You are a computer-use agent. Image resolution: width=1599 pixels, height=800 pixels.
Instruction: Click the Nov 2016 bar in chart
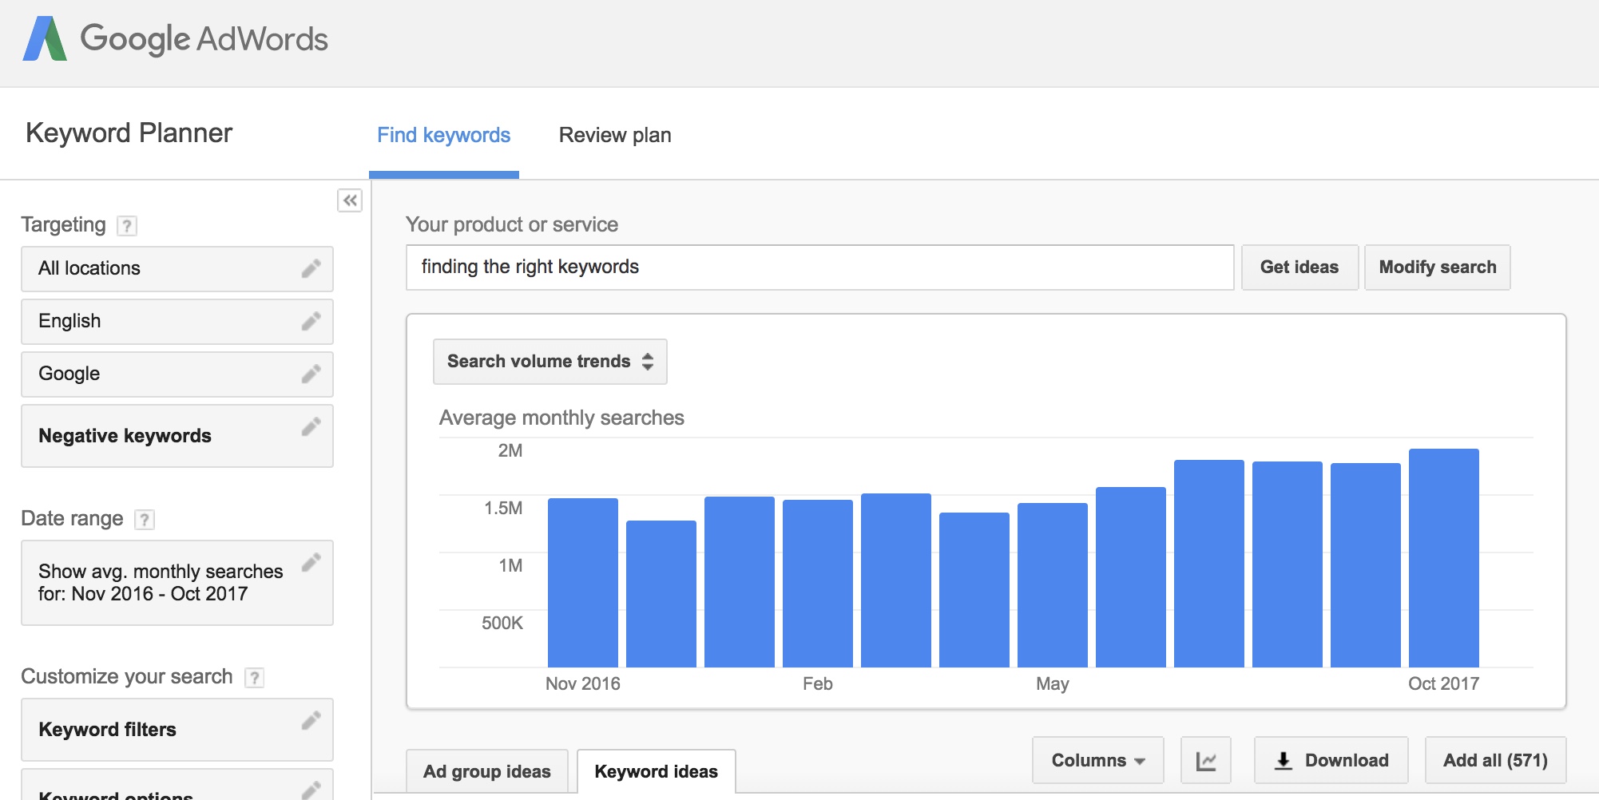[583, 583]
